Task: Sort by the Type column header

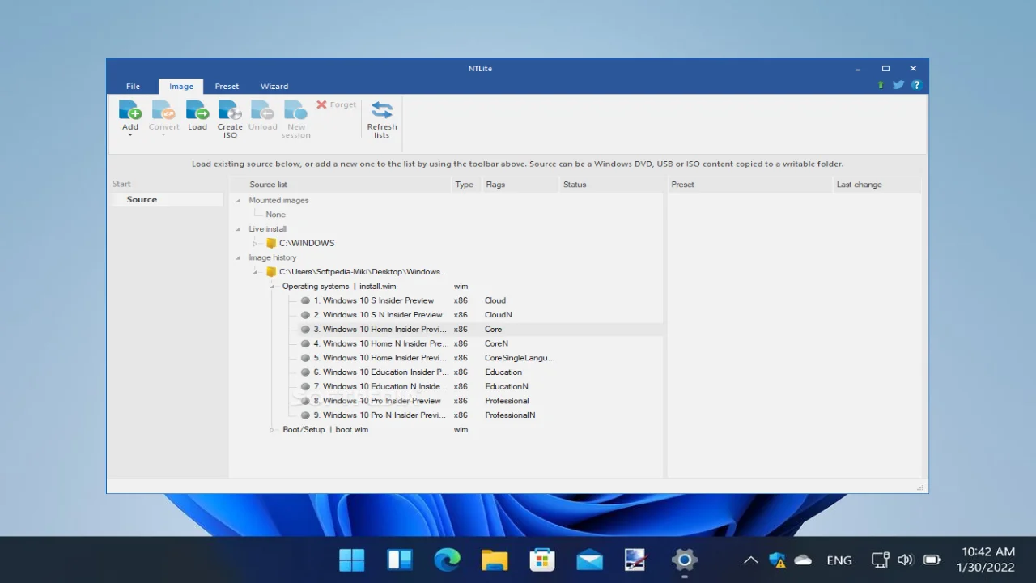Action: (465, 185)
